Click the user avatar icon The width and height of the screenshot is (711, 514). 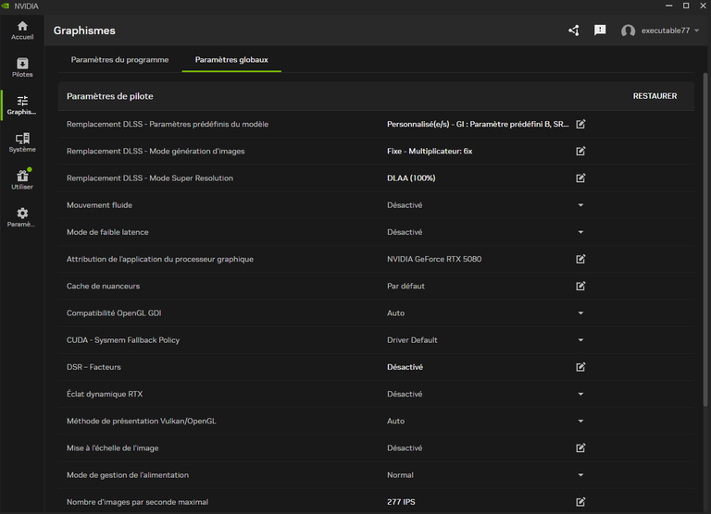tap(628, 31)
